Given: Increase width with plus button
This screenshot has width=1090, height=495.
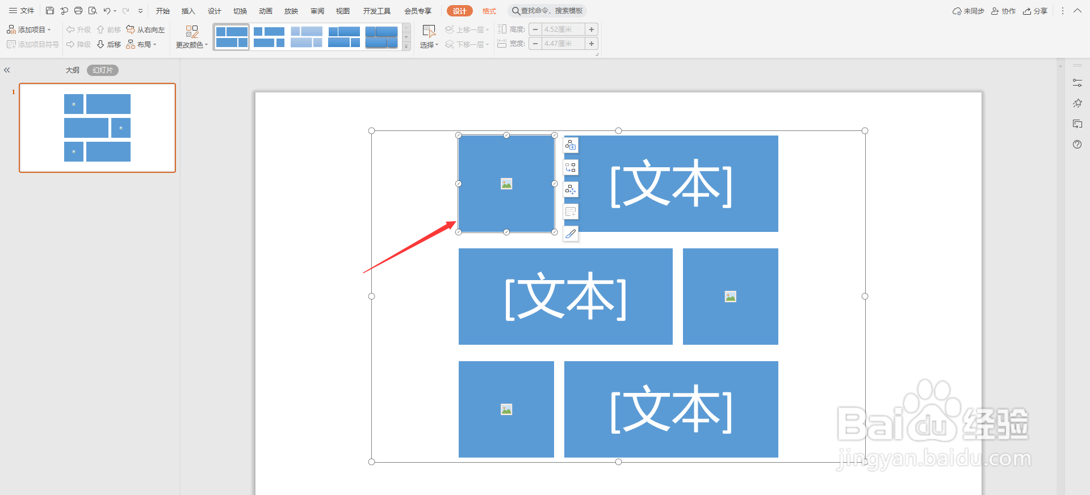Looking at the screenshot, I should [x=592, y=44].
